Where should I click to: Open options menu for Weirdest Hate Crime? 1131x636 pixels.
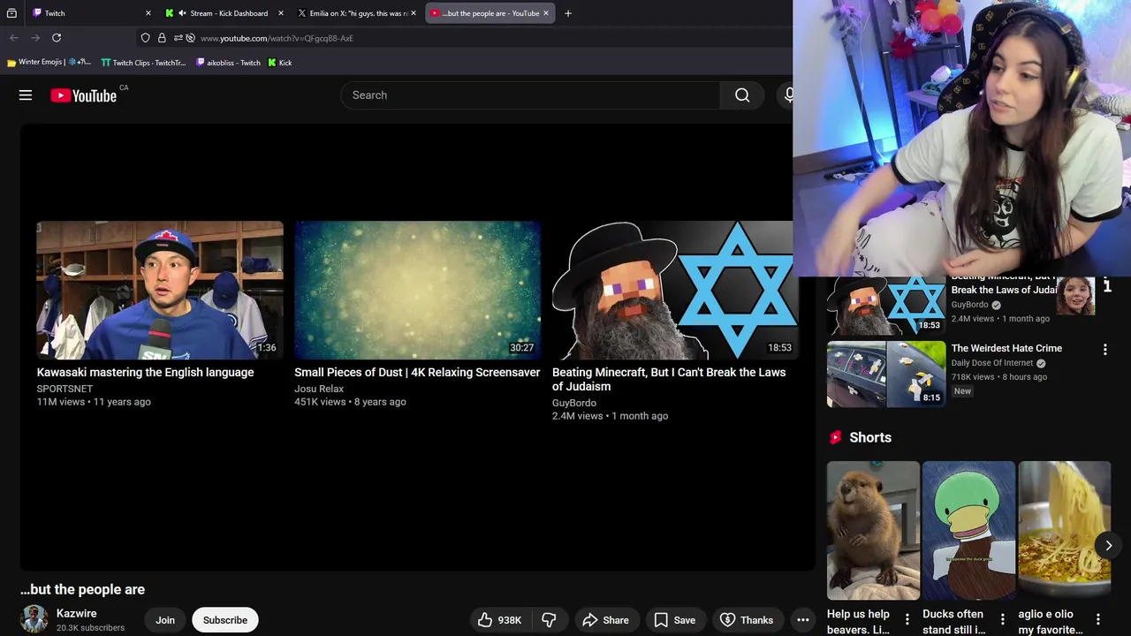[x=1104, y=350]
